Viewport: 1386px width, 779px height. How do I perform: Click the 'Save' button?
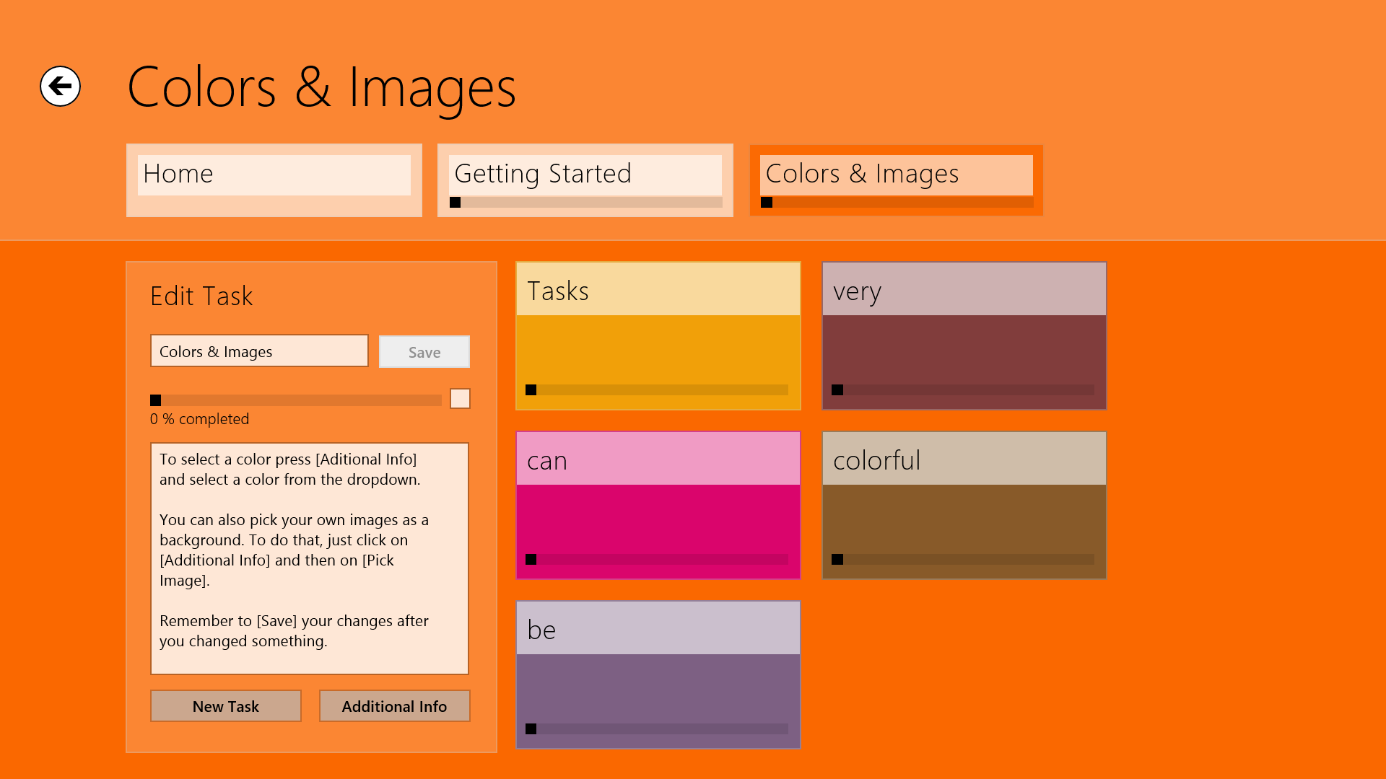424,352
